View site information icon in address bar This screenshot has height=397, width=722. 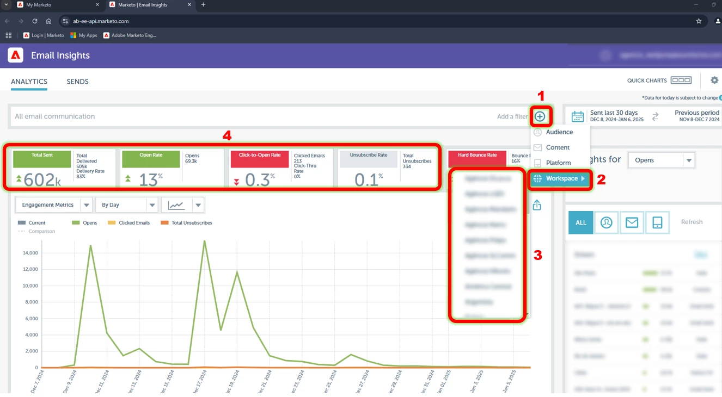click(x=65, y=21)
